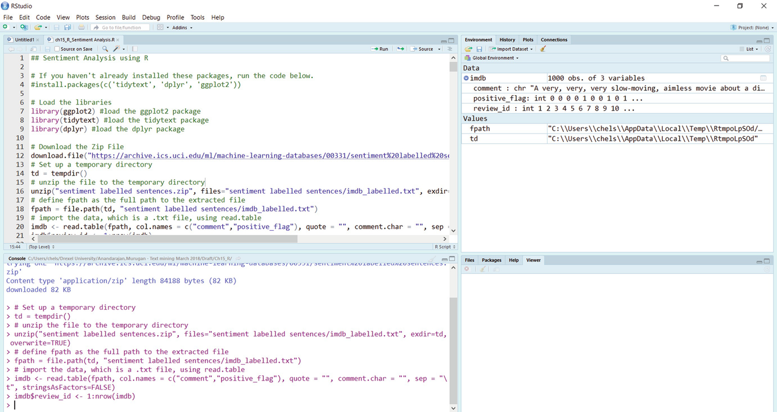Open the List view mode dropdown

[749, 49]
